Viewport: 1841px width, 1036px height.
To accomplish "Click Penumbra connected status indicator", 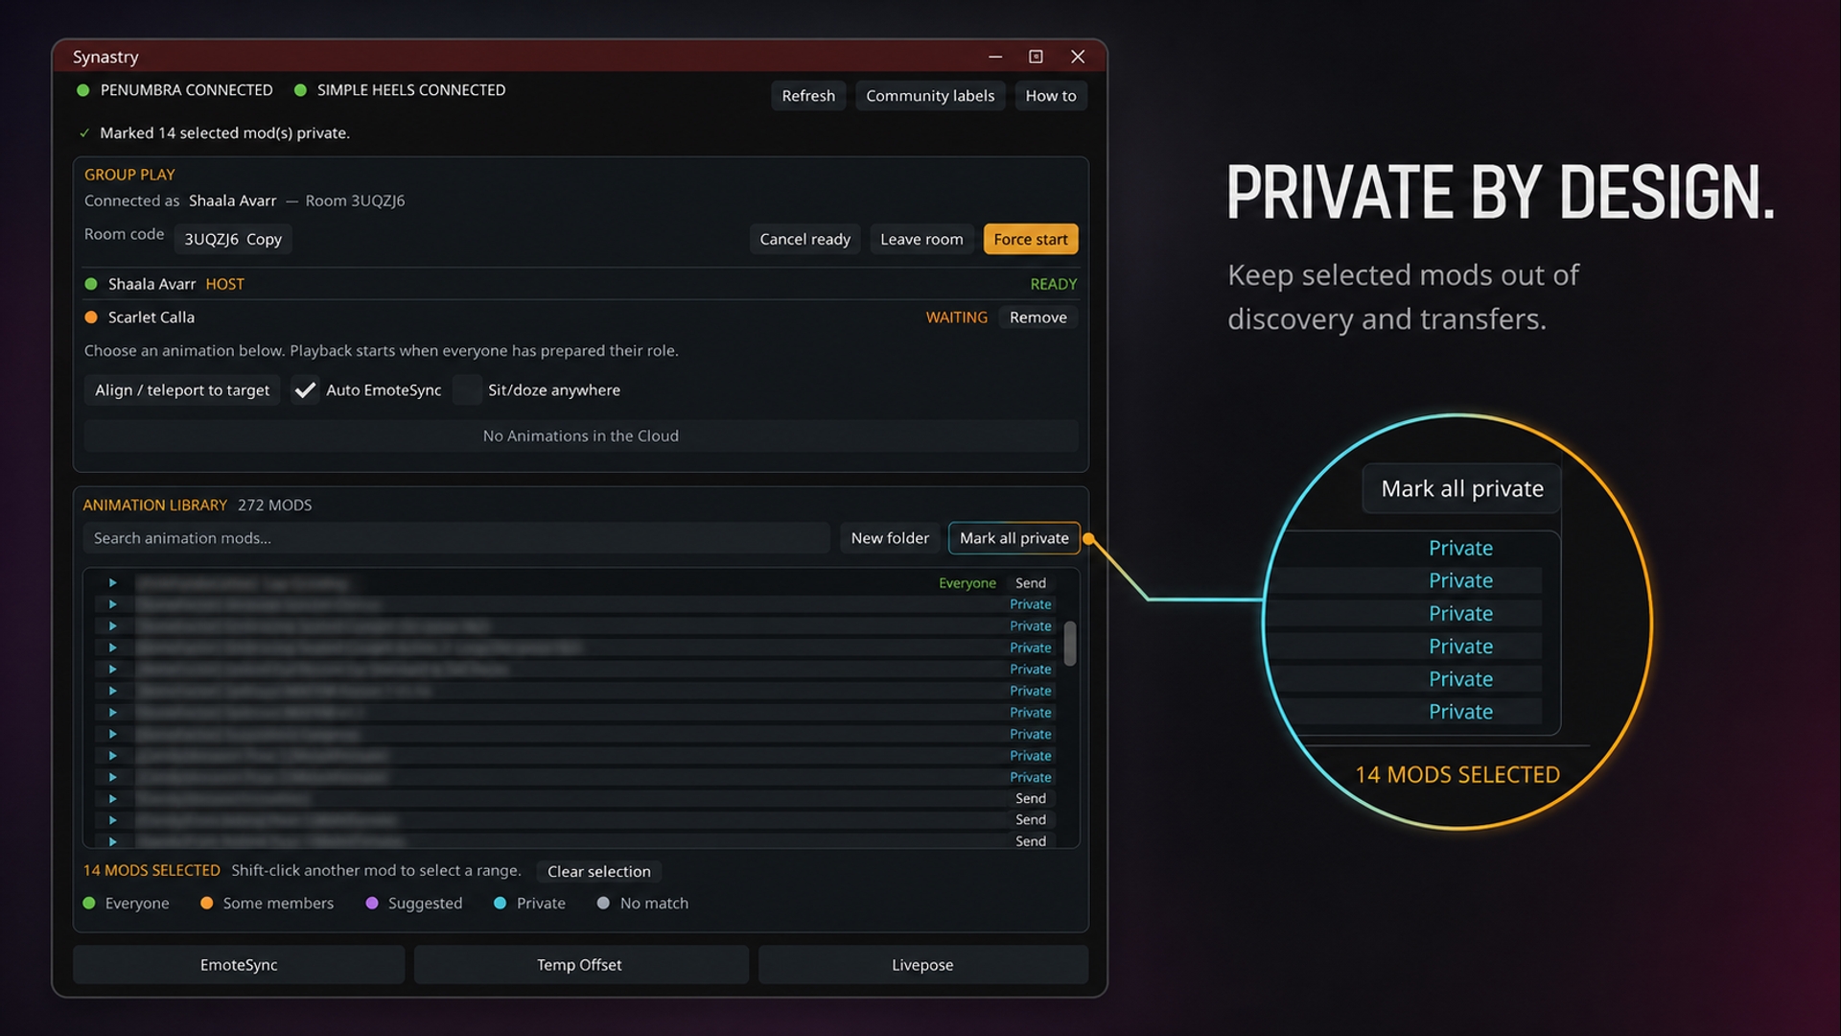I will tap(82, 90).
